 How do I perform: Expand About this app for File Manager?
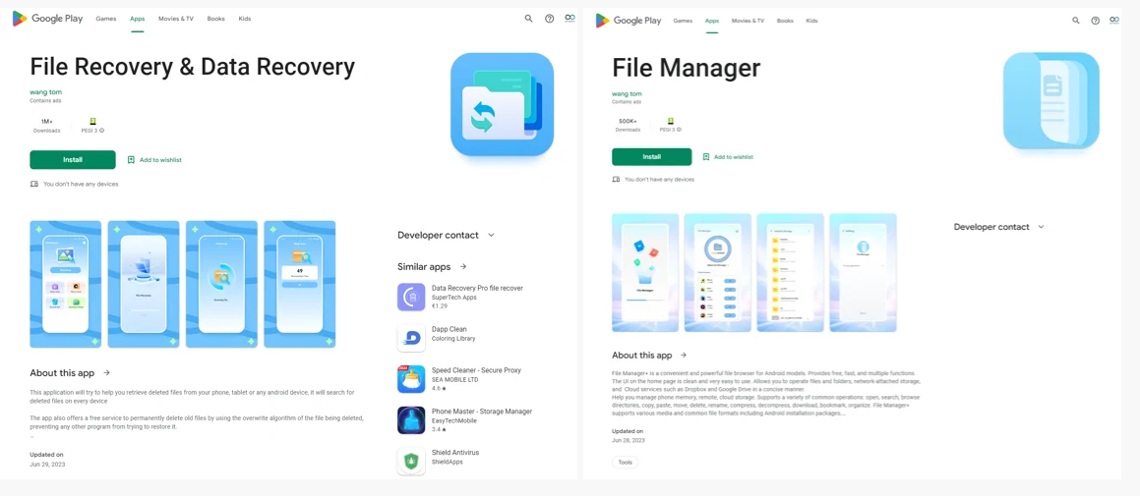coord(684,356)
